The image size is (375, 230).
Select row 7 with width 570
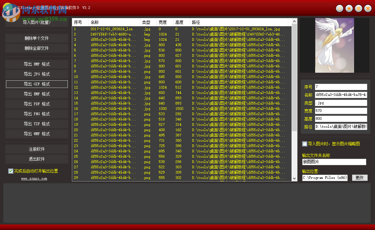[182, 61]
